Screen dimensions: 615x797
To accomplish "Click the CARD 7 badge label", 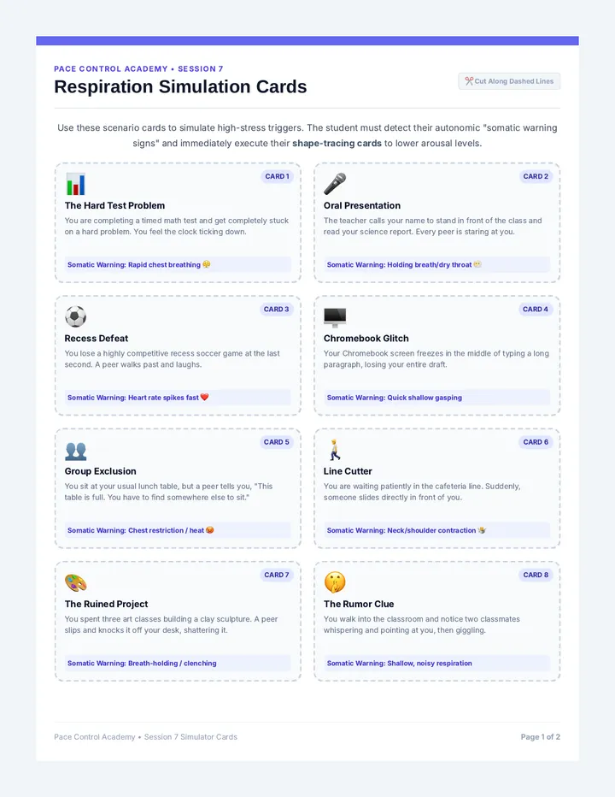I will point(276,575).
